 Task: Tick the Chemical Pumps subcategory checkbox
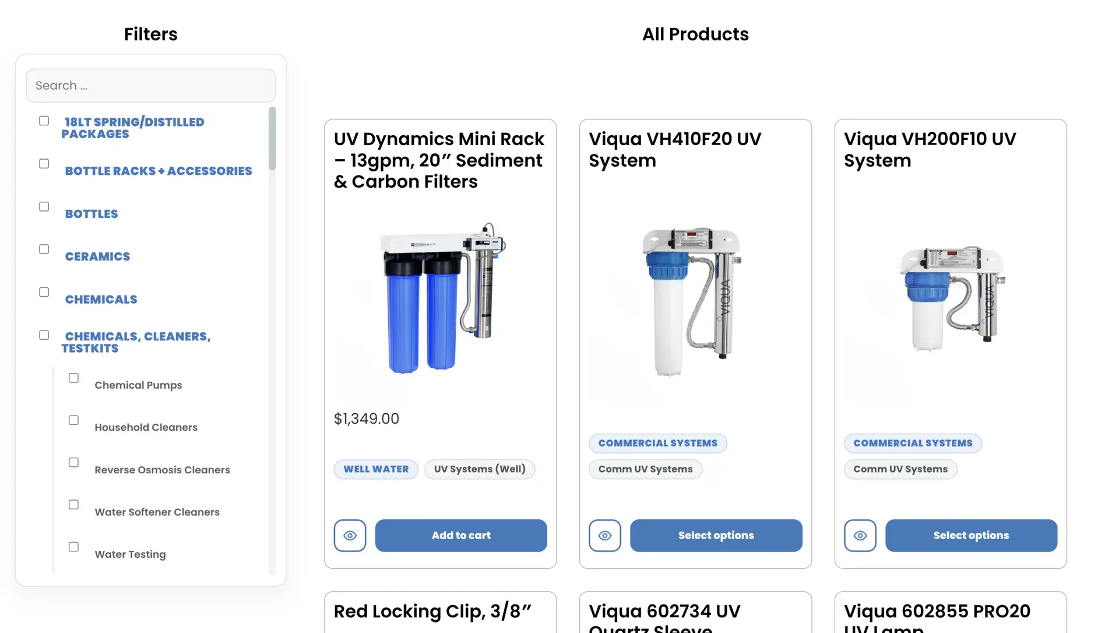pos(73,378)
